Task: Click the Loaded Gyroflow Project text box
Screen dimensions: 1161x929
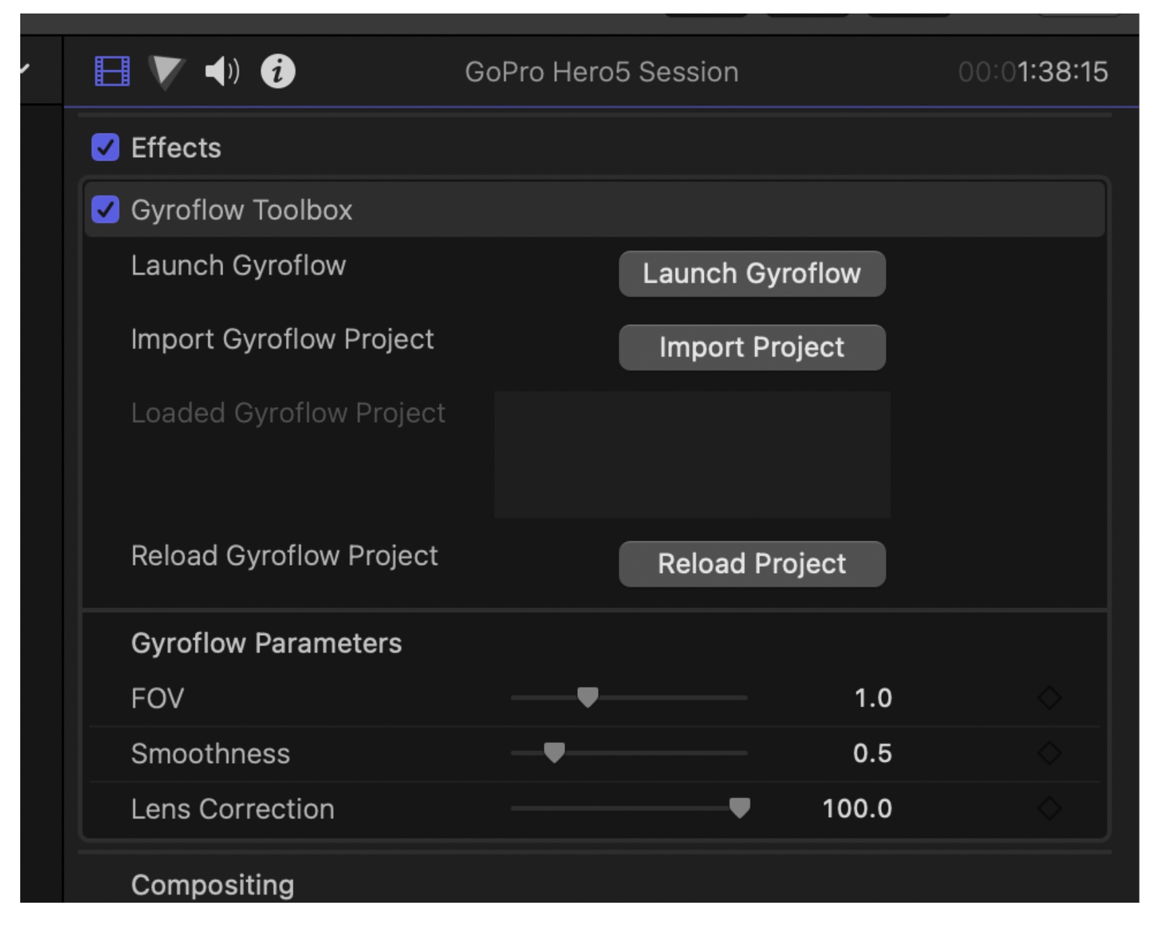Action: (692, 455)
